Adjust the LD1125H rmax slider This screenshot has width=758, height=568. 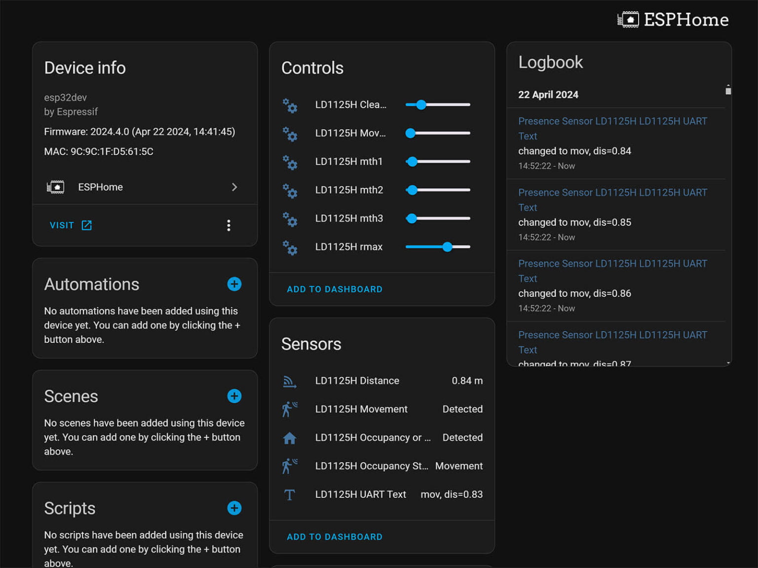tap(447, 247)
